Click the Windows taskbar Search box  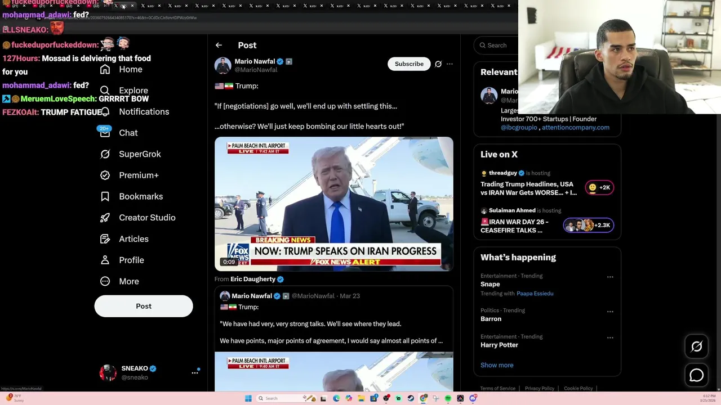pyautogui.click(x=286, y=398)
